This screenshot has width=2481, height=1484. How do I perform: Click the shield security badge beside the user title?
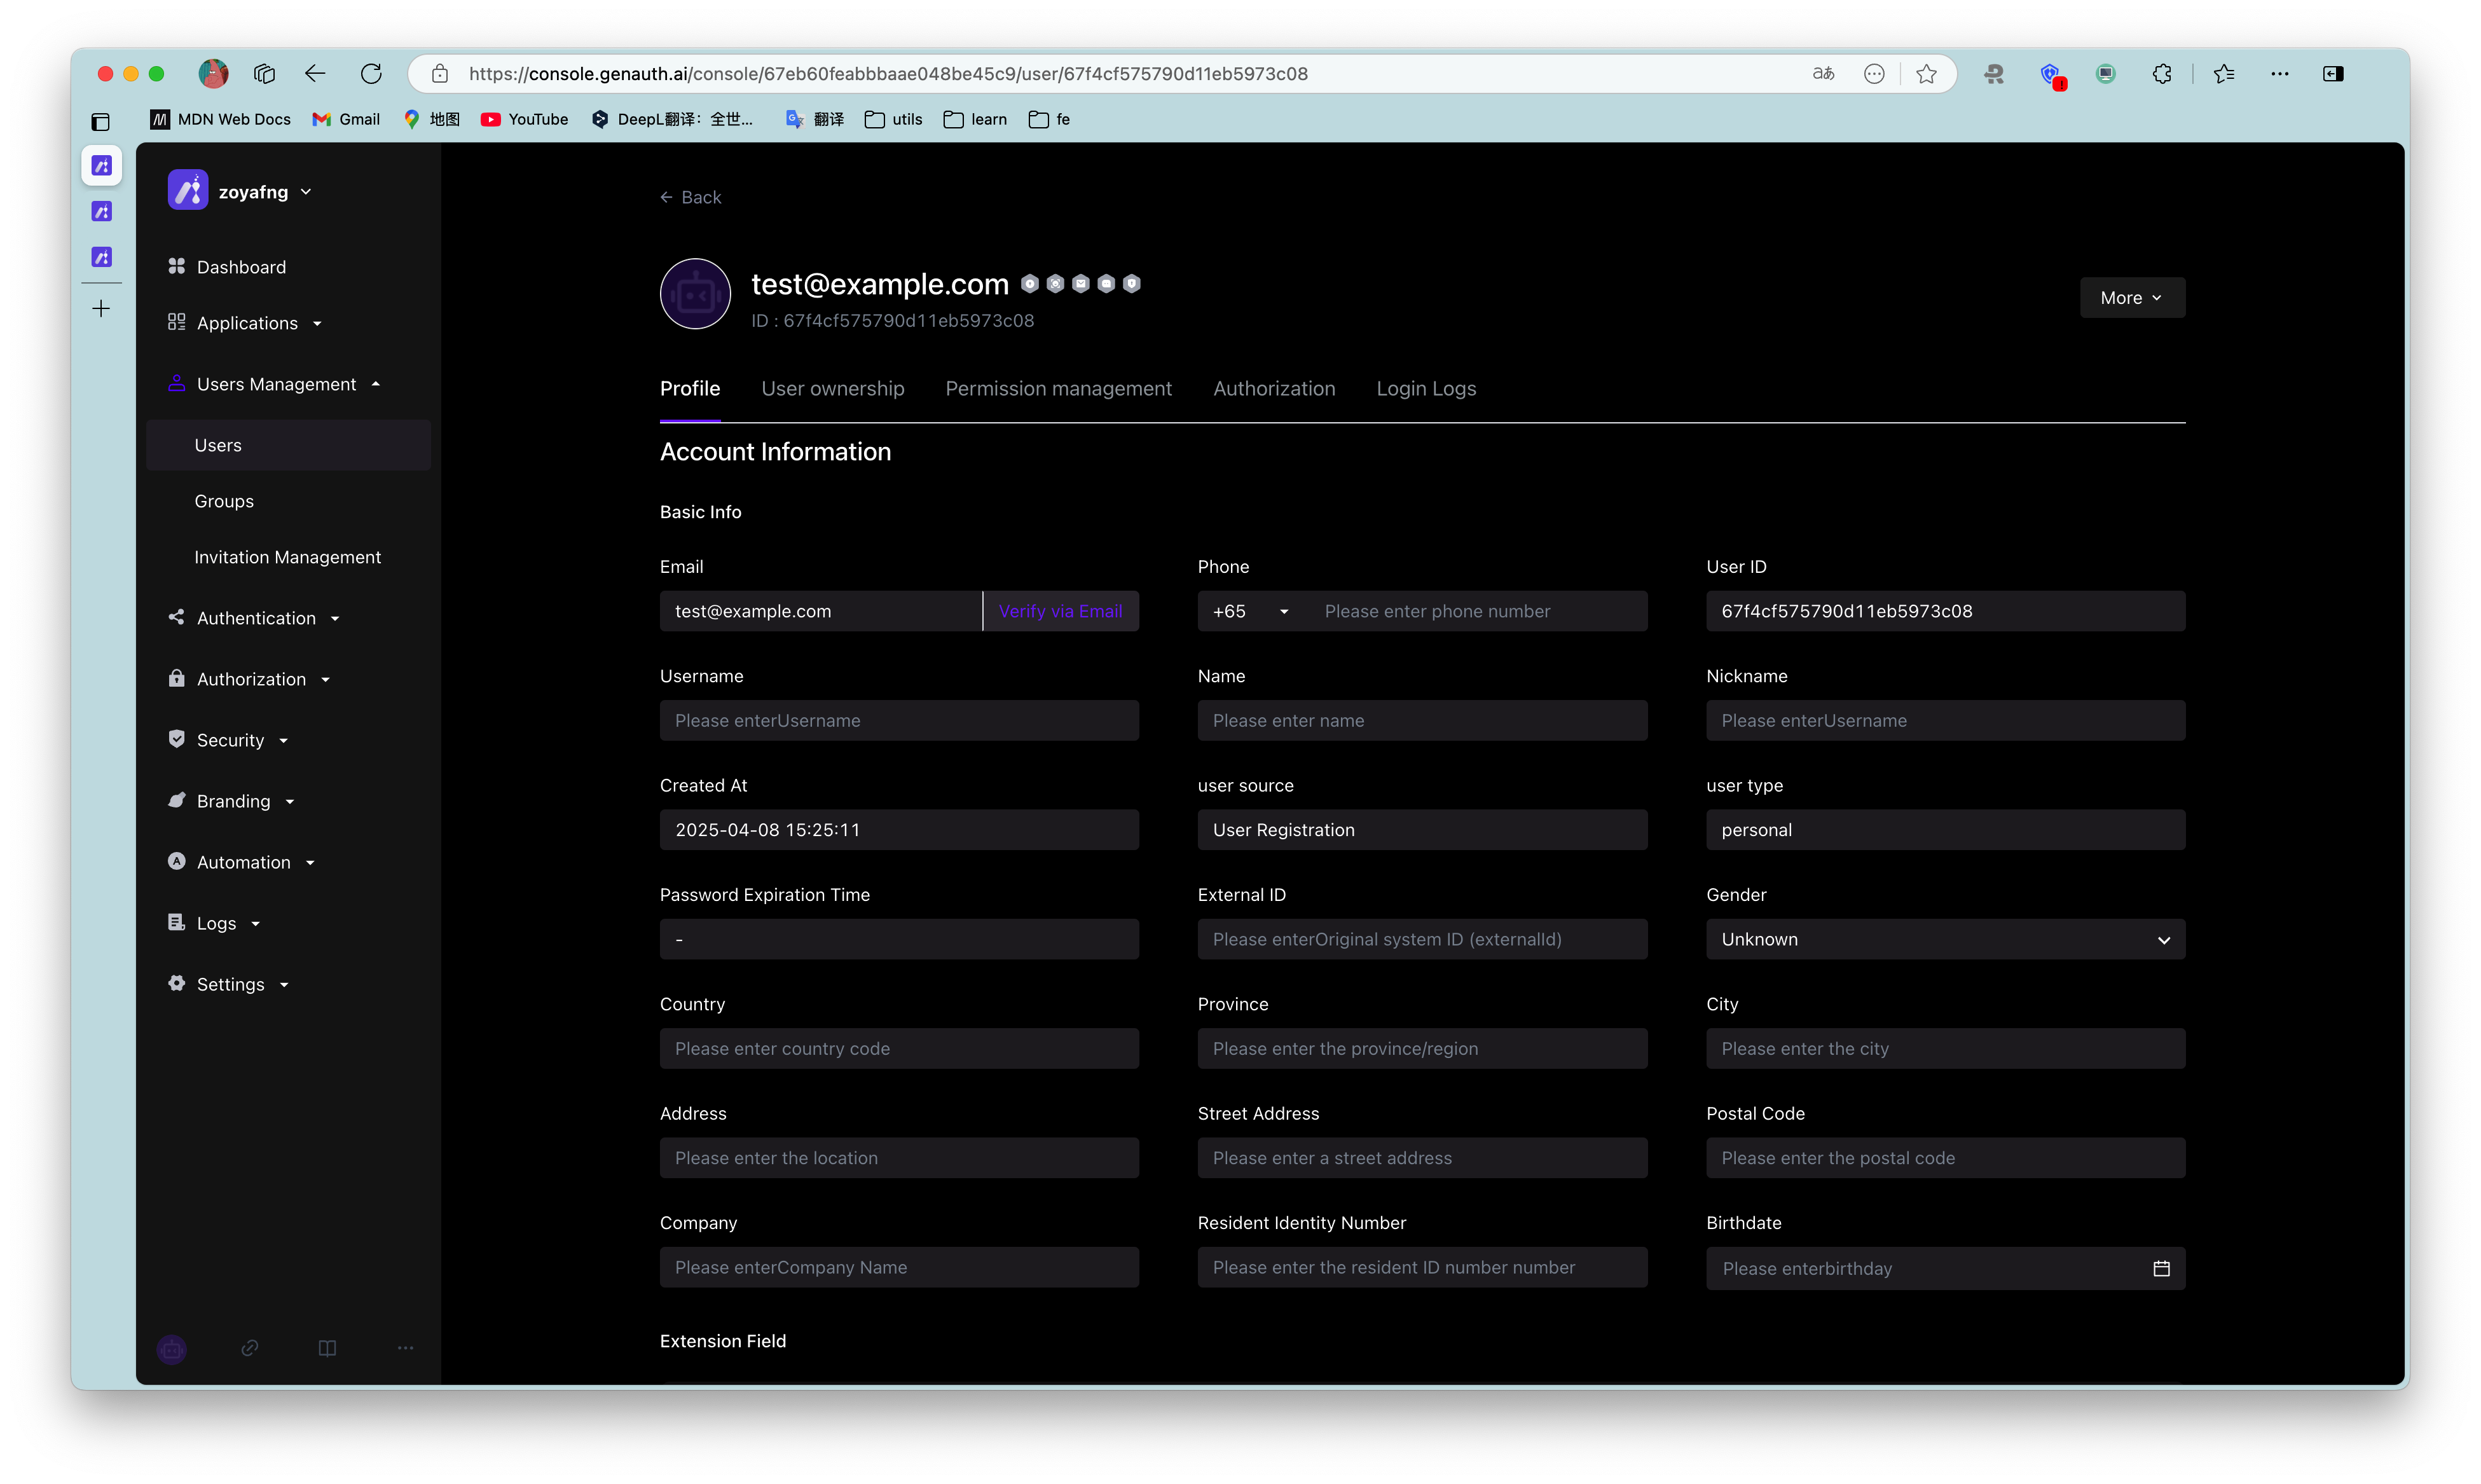1132,284
